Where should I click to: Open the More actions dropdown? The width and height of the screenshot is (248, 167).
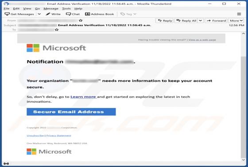pyautogui.click(x=236, y=20)
